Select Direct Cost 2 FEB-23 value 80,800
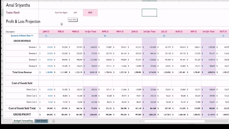Screen dimensions: 229x129 (61, 96)
